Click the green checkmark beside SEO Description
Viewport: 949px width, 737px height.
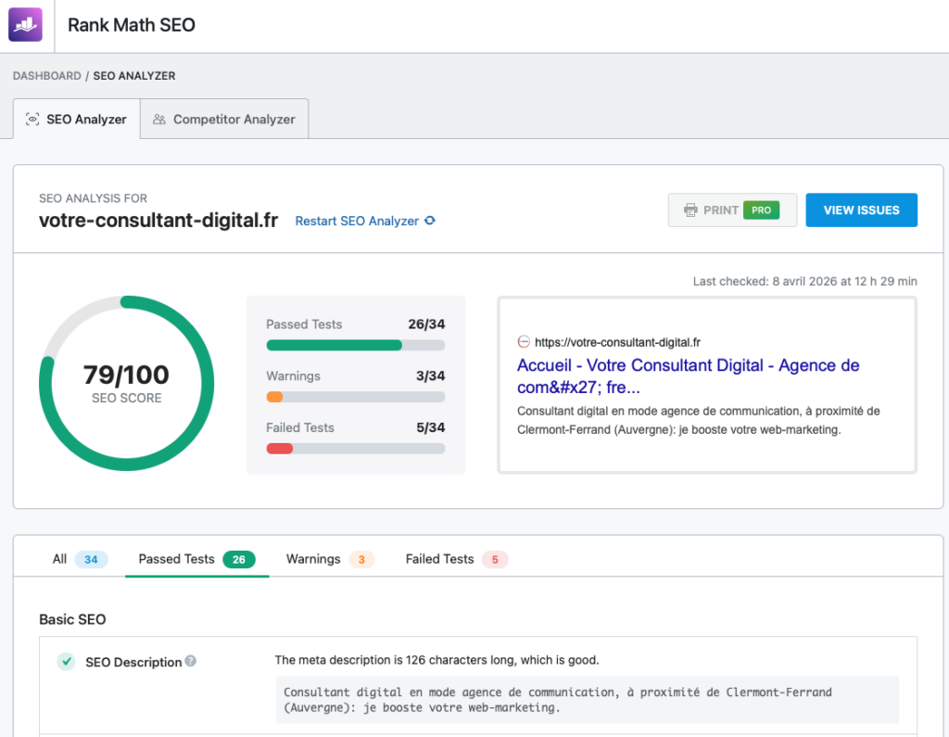[x=66, y=661]
